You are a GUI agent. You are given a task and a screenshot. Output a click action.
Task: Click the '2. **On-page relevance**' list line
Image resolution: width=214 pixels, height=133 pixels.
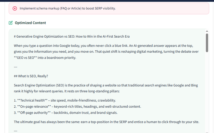click(x=77, y=107)
